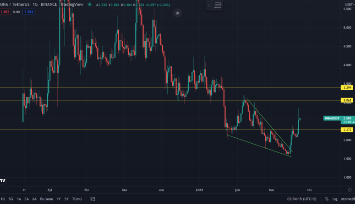Image resolution: width=355 pixels, height=204 pixels.
Task: Open the USDT currency dropdown
Action: [x=348, y=5]
